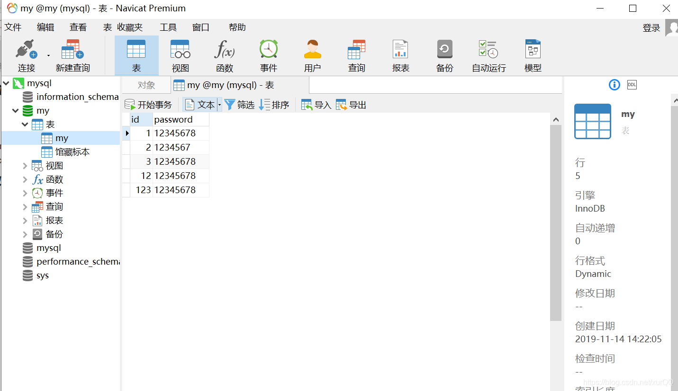Expand the 事件 events node
678x391 pixels.
(x=25, y=193)
